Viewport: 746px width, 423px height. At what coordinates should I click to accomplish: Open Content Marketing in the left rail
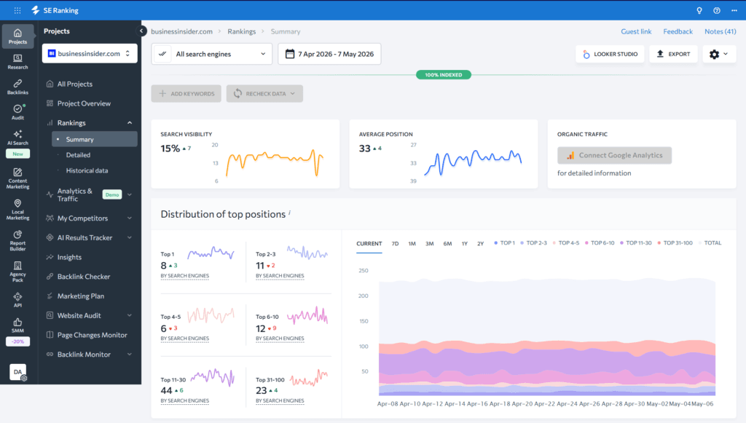point(17,178)
